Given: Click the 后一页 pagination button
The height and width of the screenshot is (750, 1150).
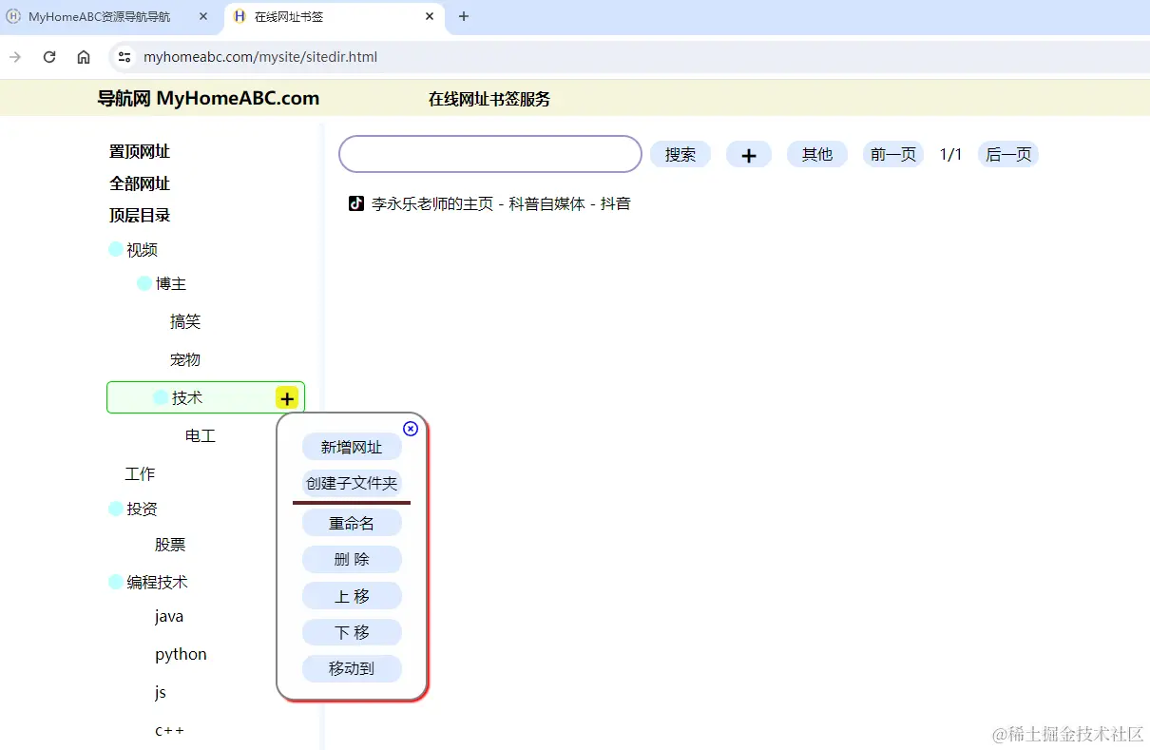Looking at the screenshot, I should [x=1007, y=154].
